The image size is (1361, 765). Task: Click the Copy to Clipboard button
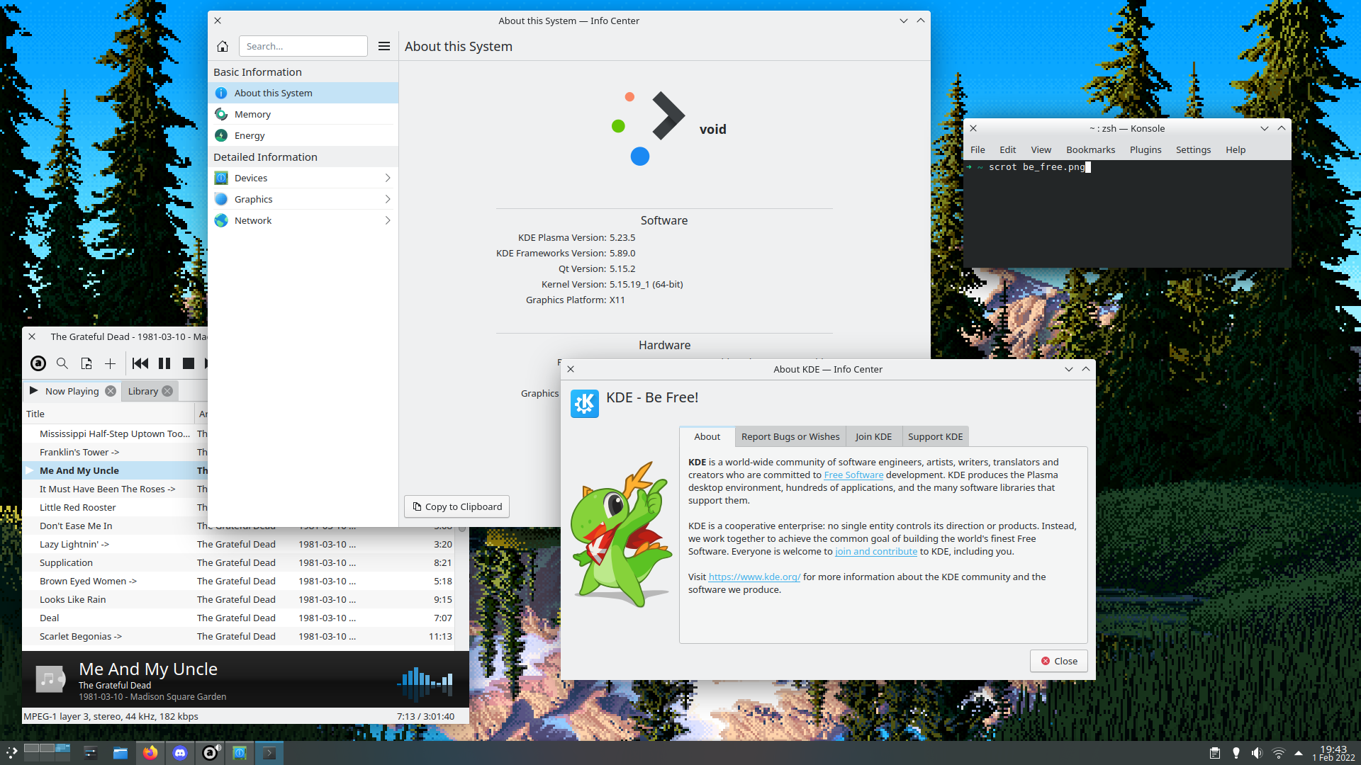[457, 506]
